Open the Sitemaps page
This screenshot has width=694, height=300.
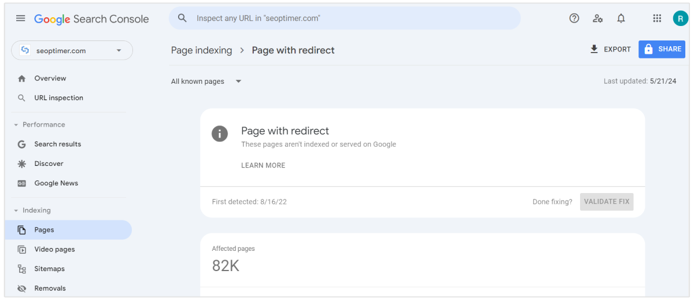tap(49, 269)
